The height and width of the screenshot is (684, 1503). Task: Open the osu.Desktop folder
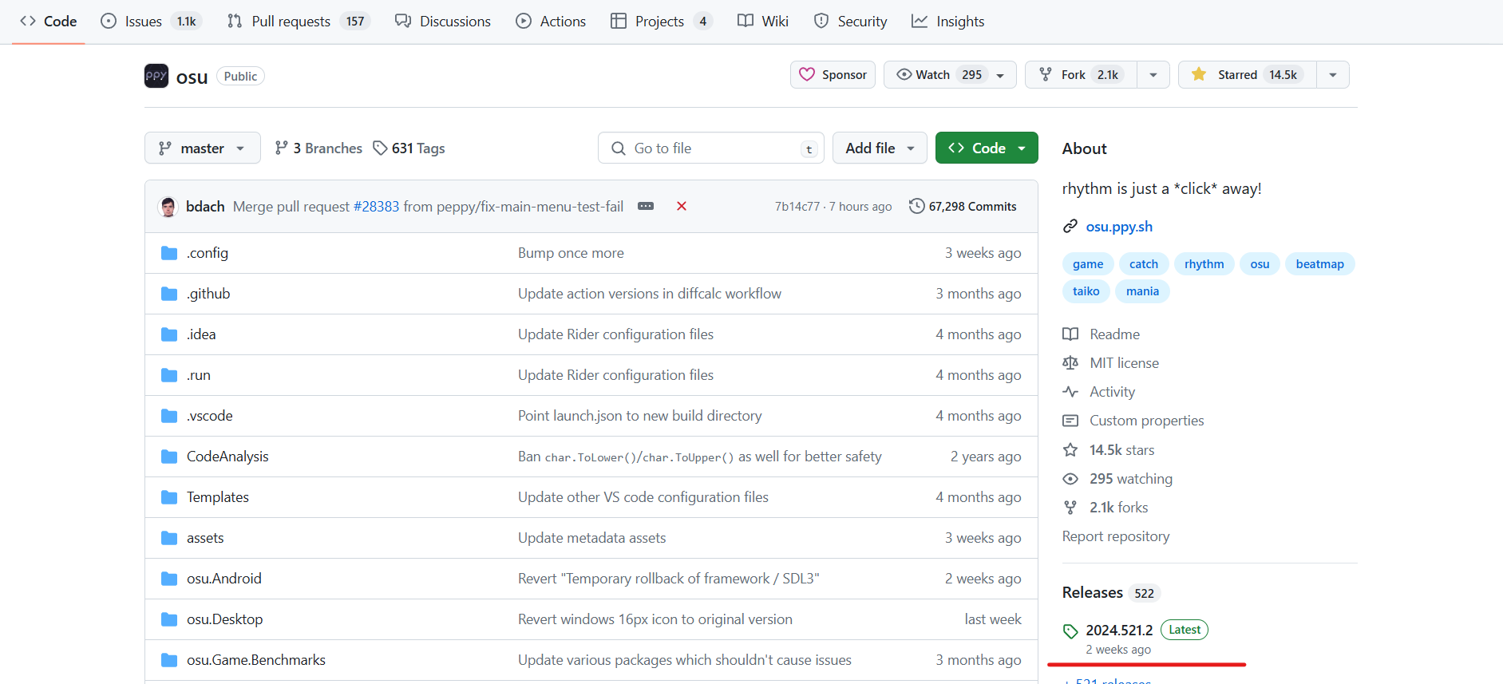click(x=224, y=619)
